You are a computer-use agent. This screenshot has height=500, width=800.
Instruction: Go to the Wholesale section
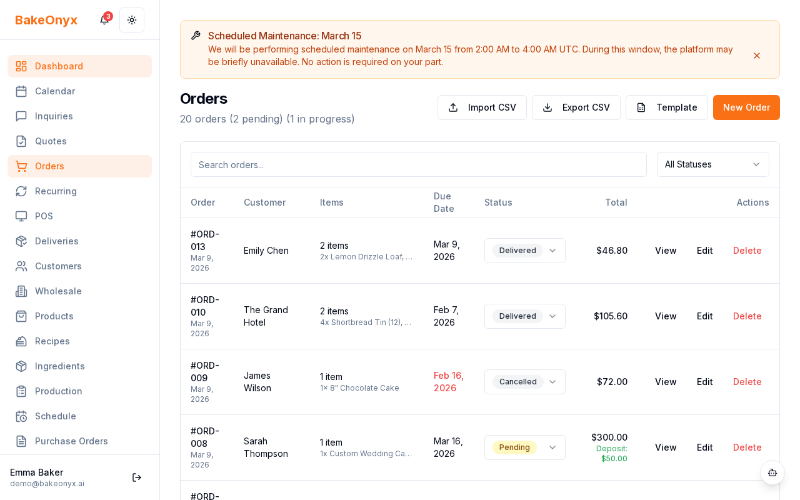(x=58, y=291)
